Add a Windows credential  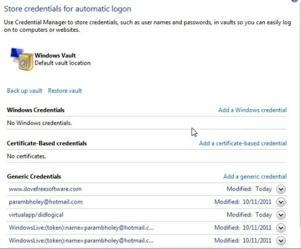click(252, 110)
